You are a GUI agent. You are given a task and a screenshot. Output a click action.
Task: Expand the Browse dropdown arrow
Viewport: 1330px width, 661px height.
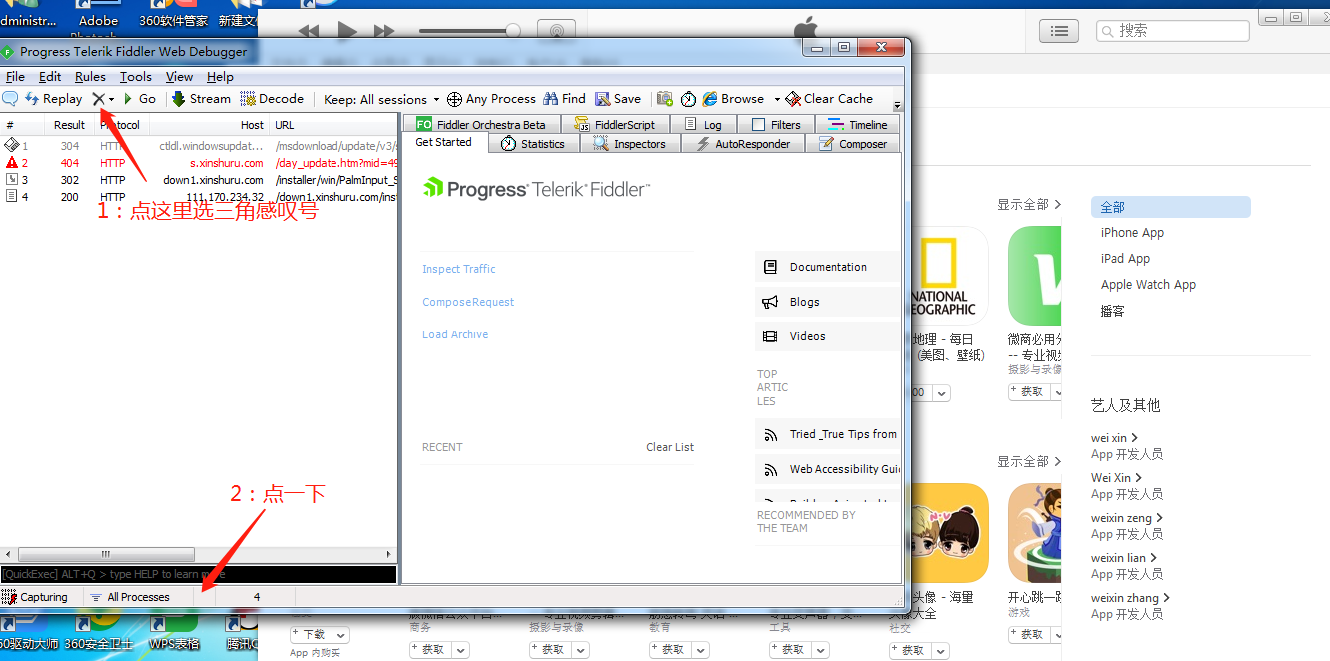coord(777,99)
